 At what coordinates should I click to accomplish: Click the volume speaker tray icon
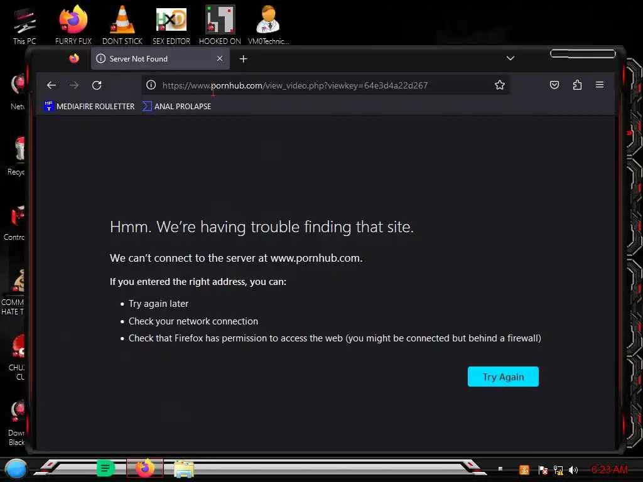(x=573, y=470)
